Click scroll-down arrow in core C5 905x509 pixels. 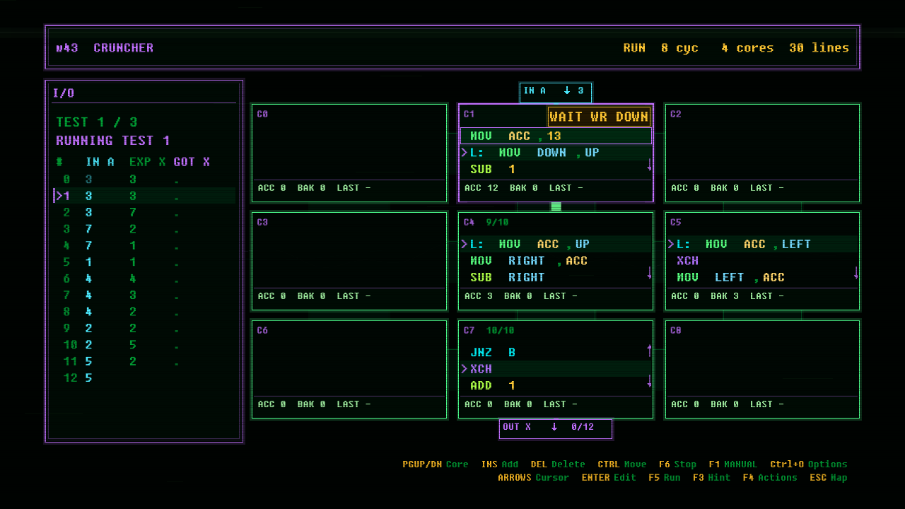pyautogui.click(x=856, y=273)
